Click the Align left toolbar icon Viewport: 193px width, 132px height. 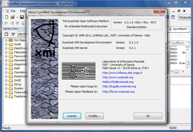coord(6,23)
